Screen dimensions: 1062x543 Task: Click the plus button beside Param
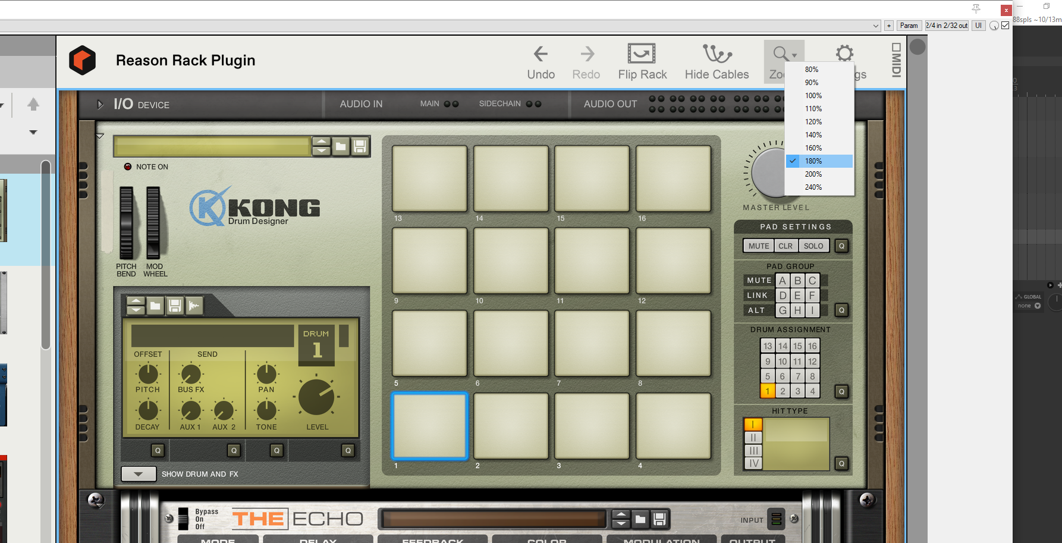[888, 26]
